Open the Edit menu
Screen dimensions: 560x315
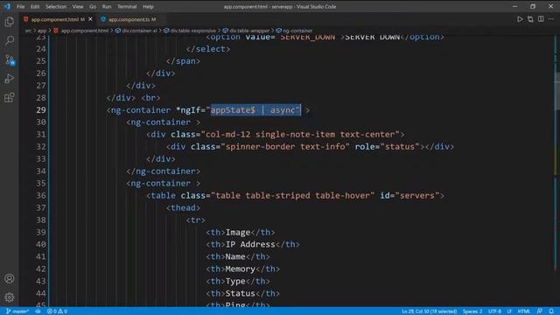coord(35,6)
